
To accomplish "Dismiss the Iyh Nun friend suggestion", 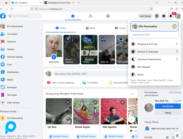I will tap(68, 102).
